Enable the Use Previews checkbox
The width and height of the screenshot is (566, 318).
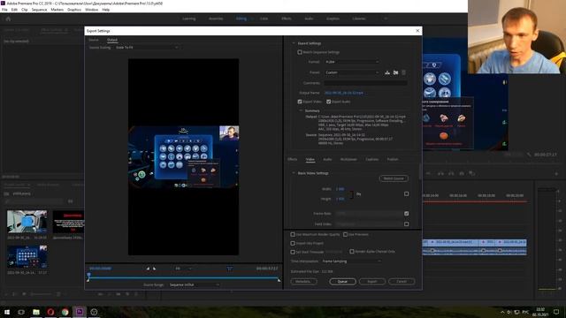[x=345, y=234]
